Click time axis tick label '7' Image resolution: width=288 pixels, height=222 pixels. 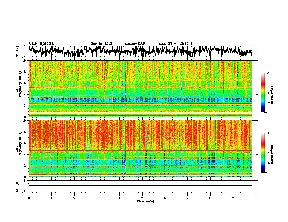tap(188, 198)
